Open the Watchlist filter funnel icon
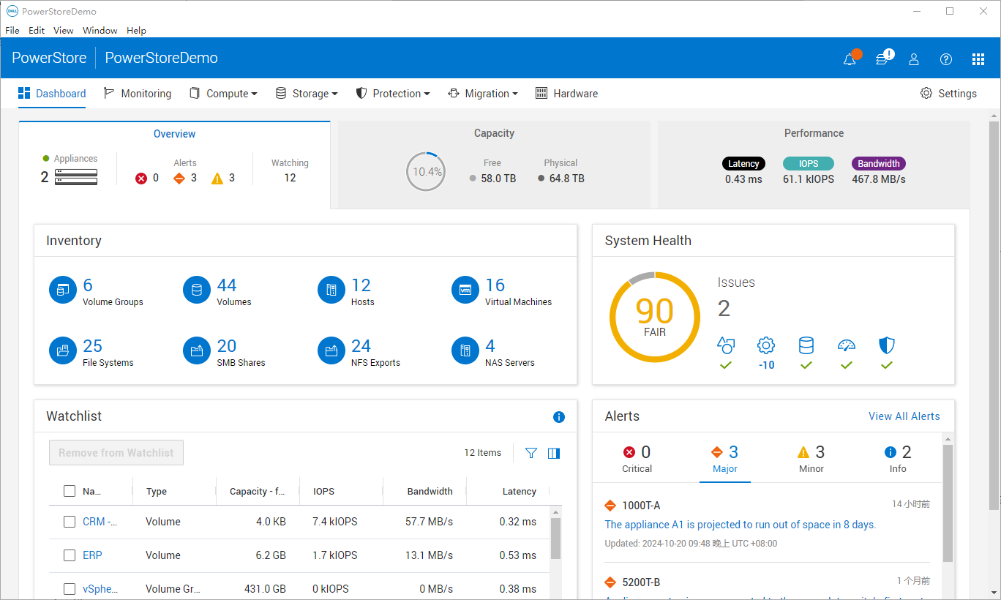This screenshot has height=600, width=1001. 531,453
